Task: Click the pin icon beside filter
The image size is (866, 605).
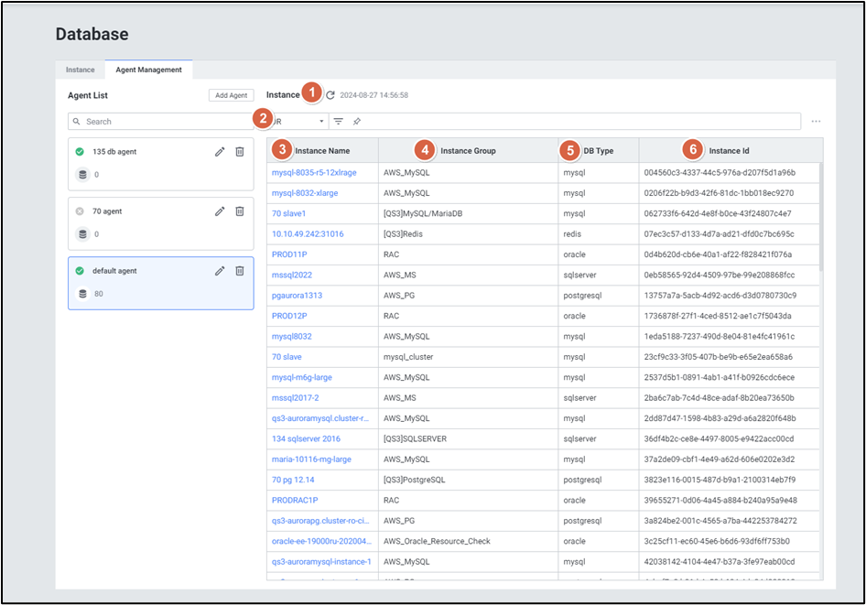Action: tap(356, 122)
